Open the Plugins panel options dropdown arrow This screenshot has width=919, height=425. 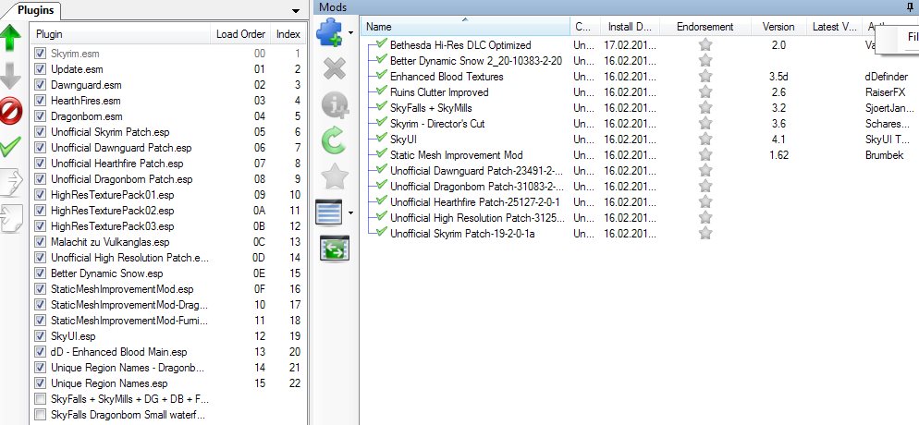pyautogui.click(x=295, y=10)
